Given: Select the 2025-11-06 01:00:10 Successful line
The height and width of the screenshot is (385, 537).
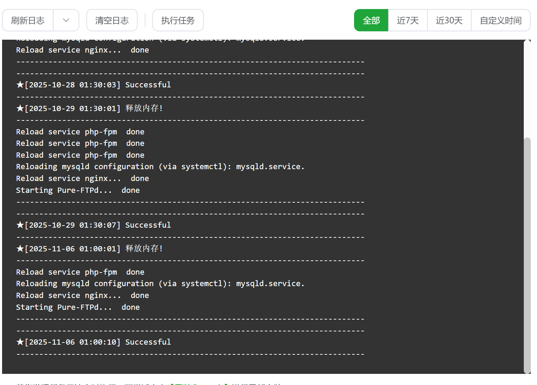Looking at the screenshot, I should tap(93, 342).
